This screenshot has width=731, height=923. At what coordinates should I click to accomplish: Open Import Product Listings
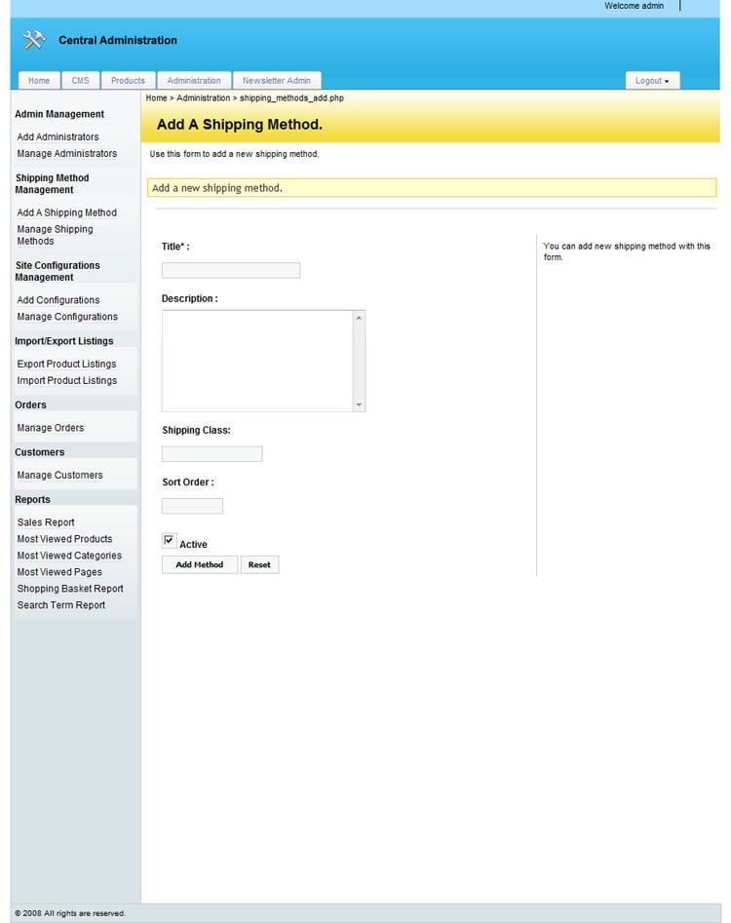point(66,380)
